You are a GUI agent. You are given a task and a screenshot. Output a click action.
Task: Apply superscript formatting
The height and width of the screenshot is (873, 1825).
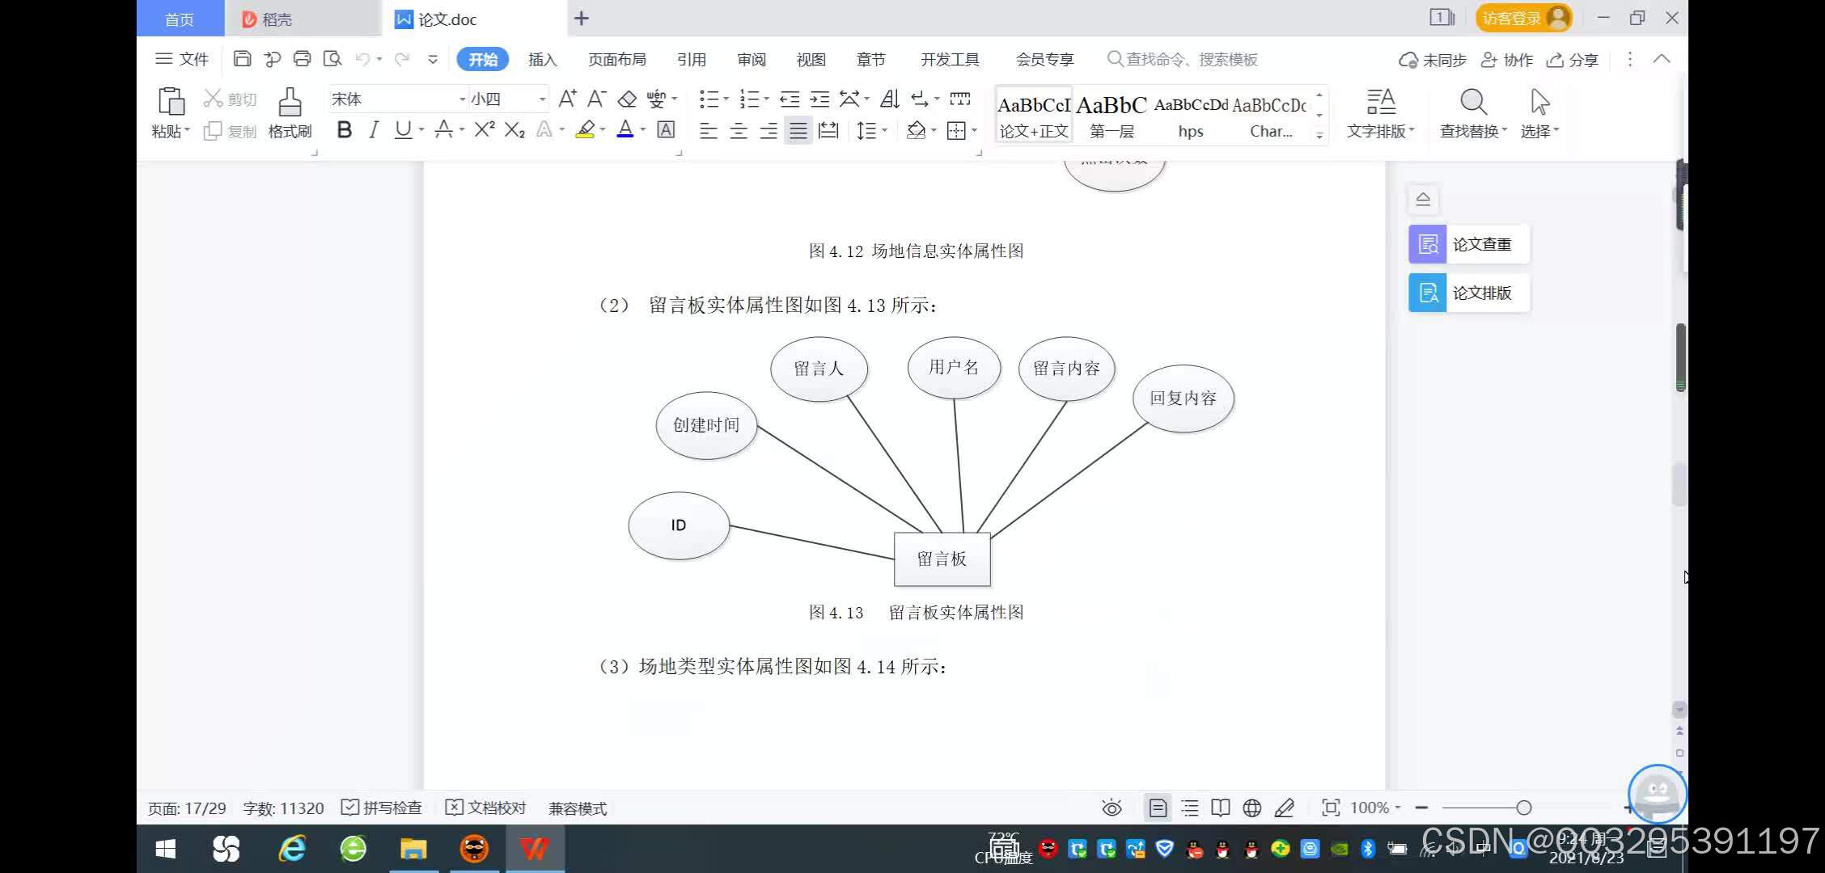click(485, 129)
